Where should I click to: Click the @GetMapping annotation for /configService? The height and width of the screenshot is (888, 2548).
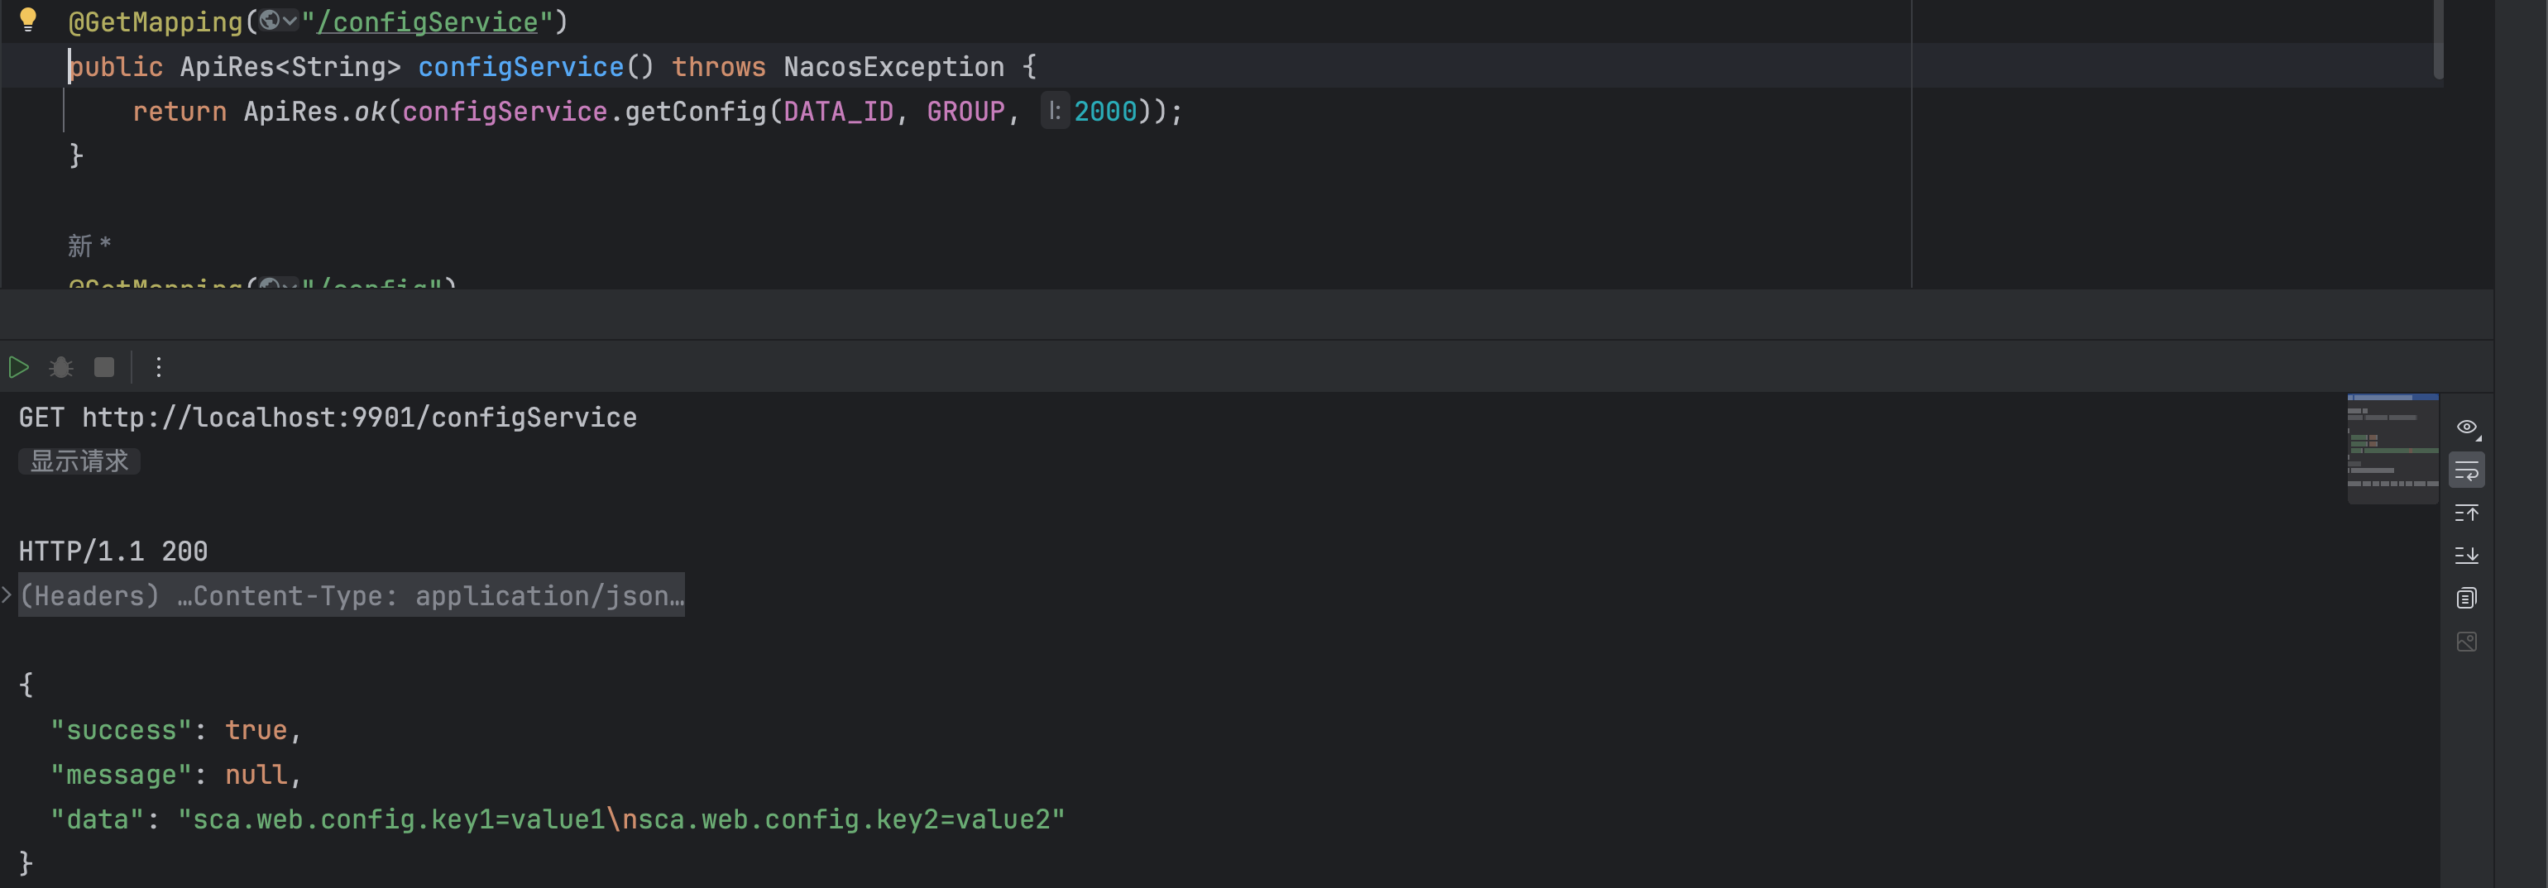[156, 21]
